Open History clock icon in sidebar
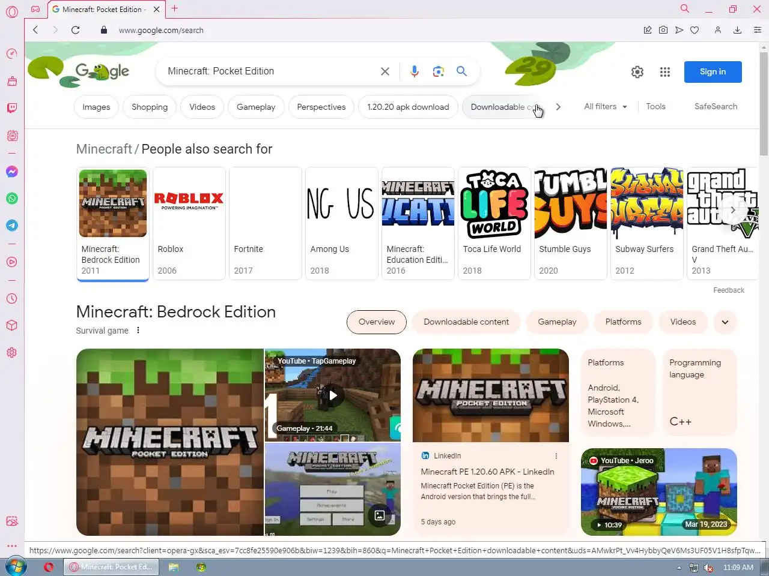 [12, 298]
